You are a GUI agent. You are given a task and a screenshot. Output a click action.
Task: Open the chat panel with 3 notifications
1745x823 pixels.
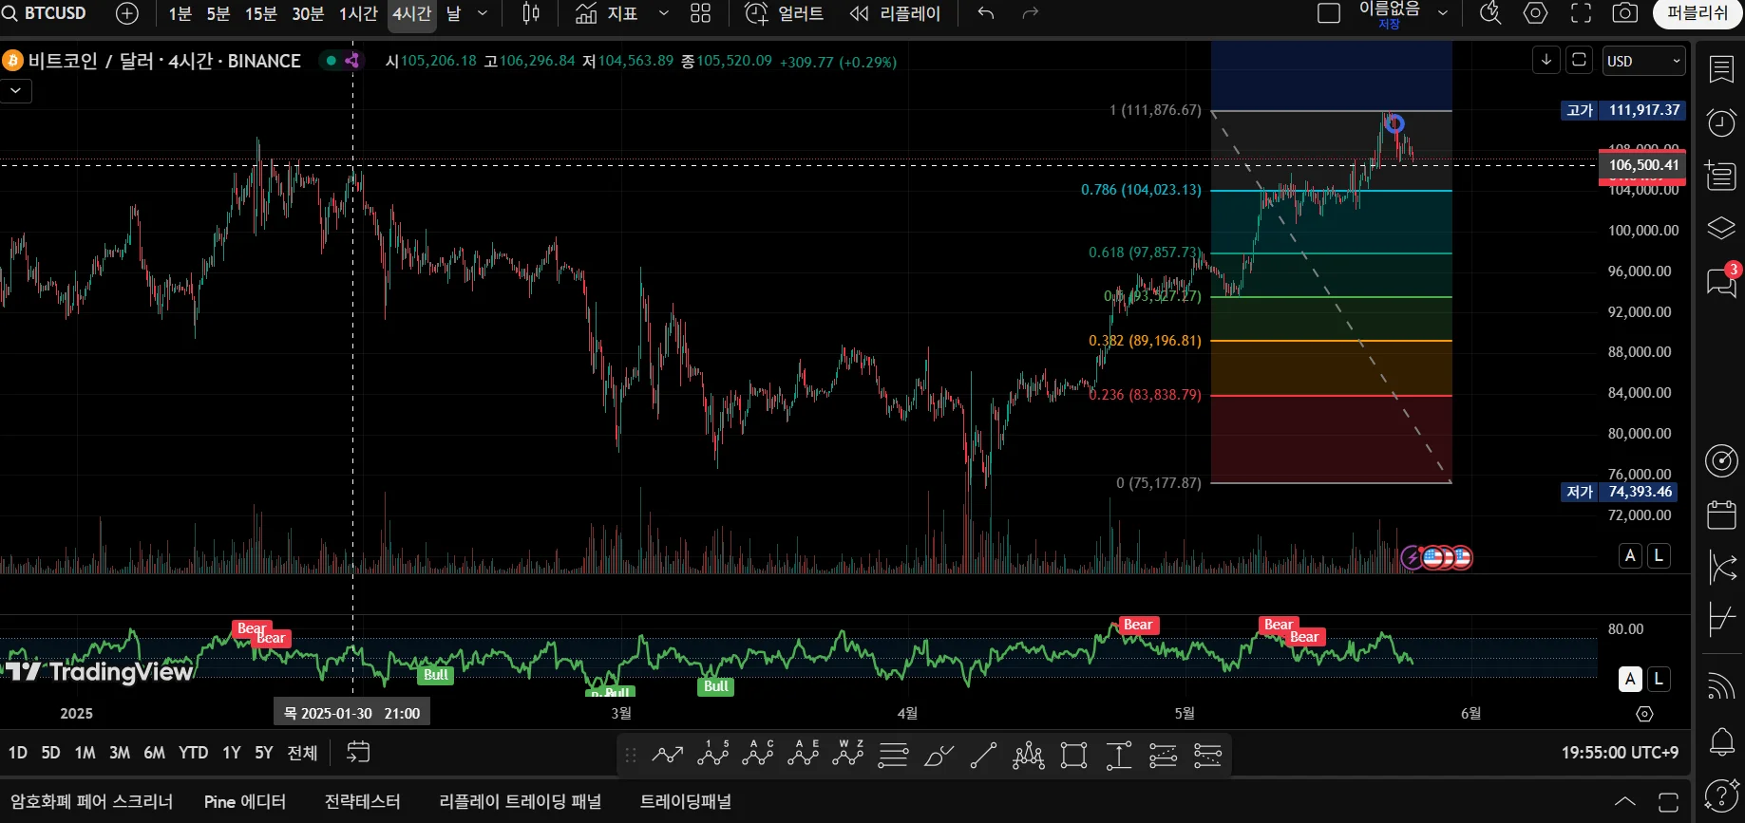[1721, 282]
